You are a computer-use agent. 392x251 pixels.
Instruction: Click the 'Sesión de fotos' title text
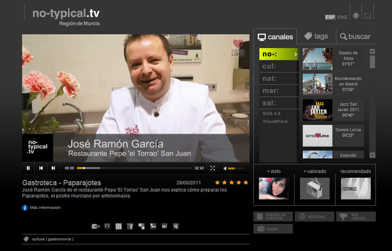click(348, 55)
